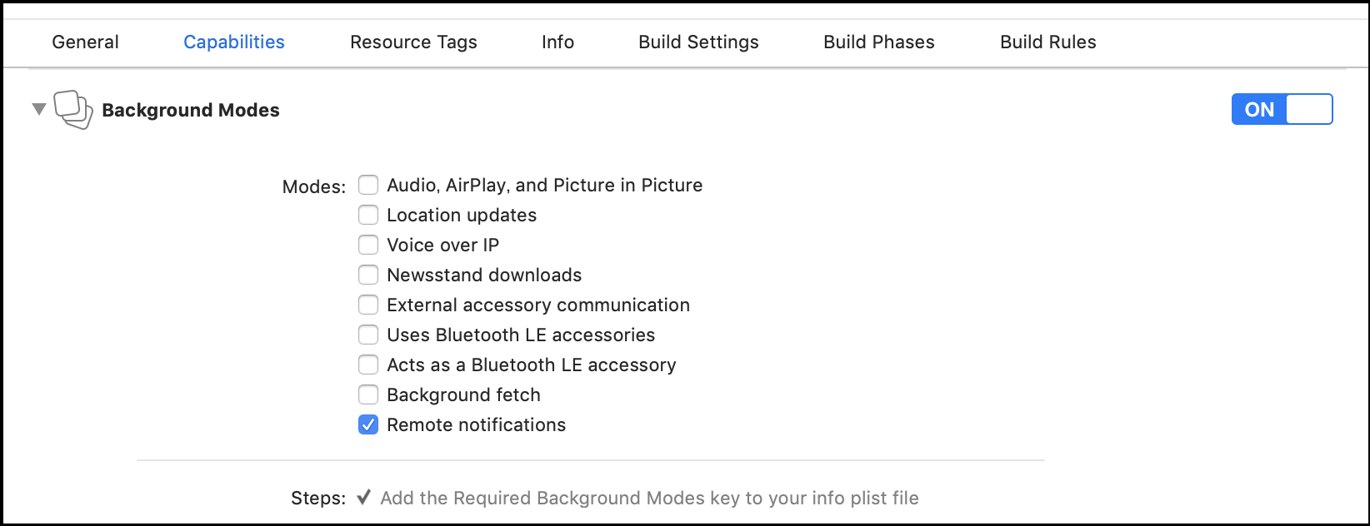Open the Build Settings tab
Viewport: 1370px width, 526px height.
[698, 42]
